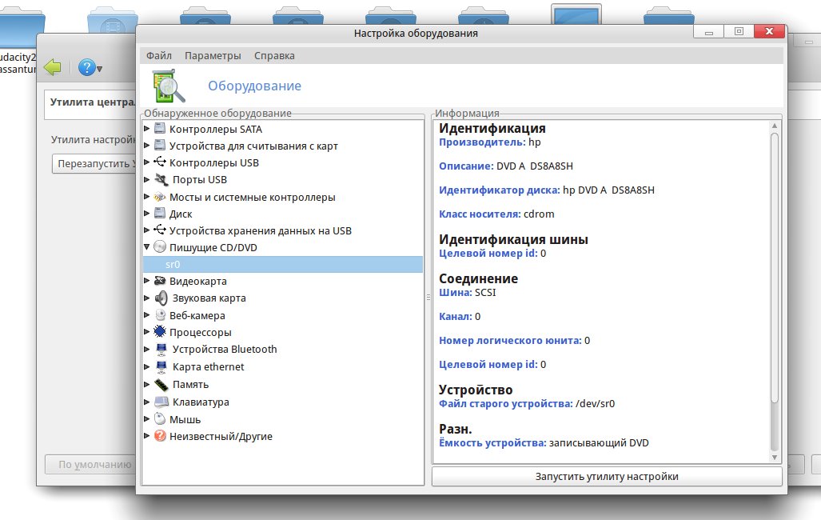Screen dimensions: 821x520
Task: Open the Параметры menu
Action: pos(213,55)
